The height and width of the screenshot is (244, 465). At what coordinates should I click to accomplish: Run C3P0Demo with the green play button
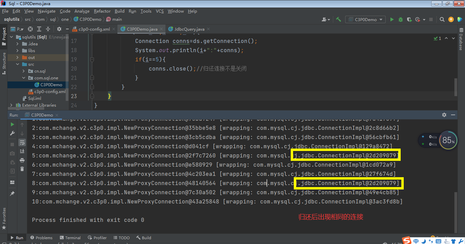coord(392,20)
